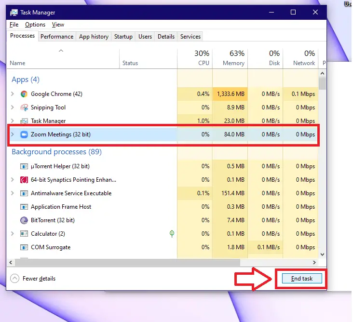Image resolution: width=353 pixels, height=322 pixels.
Task: Select the Application Frame Host row text
Action: tap(61, 207)
